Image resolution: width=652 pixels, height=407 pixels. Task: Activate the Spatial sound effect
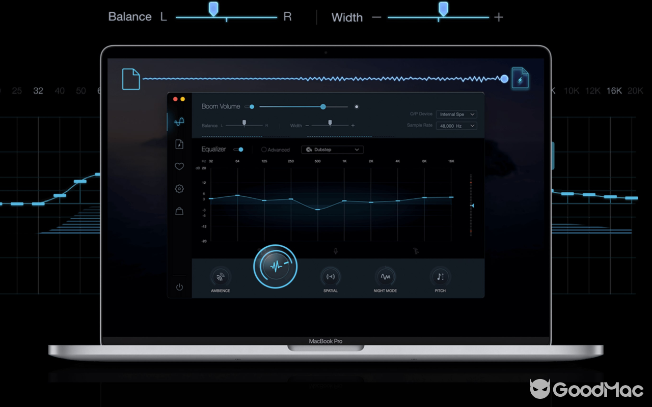coord(330,276)
